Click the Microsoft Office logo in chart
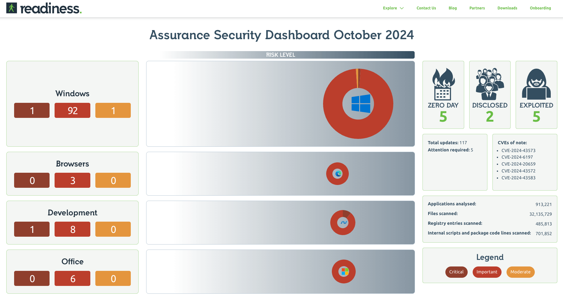This screenshot has width=563, height=295. [345, 271]
